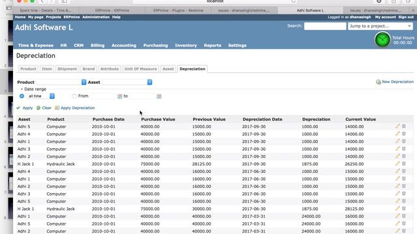This screenshot has height=234, width=417.
Task: Open the HR module menu
Action: coord(64,45)
